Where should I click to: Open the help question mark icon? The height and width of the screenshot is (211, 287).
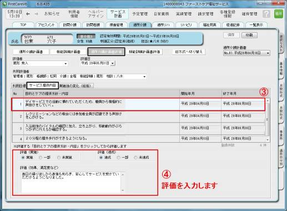click(266, 14)
